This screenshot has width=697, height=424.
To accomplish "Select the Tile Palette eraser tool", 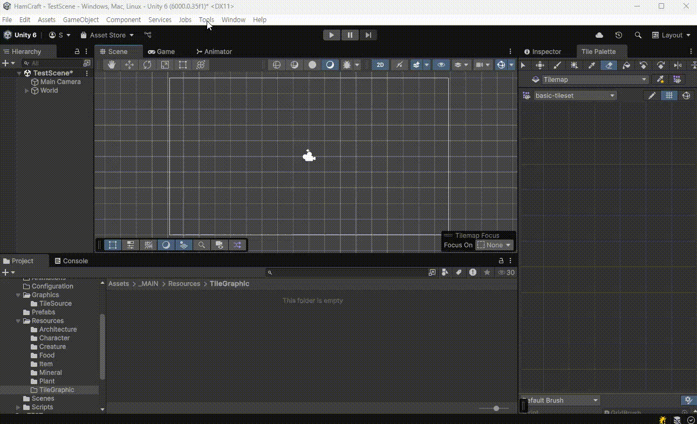I will point(609,65).
